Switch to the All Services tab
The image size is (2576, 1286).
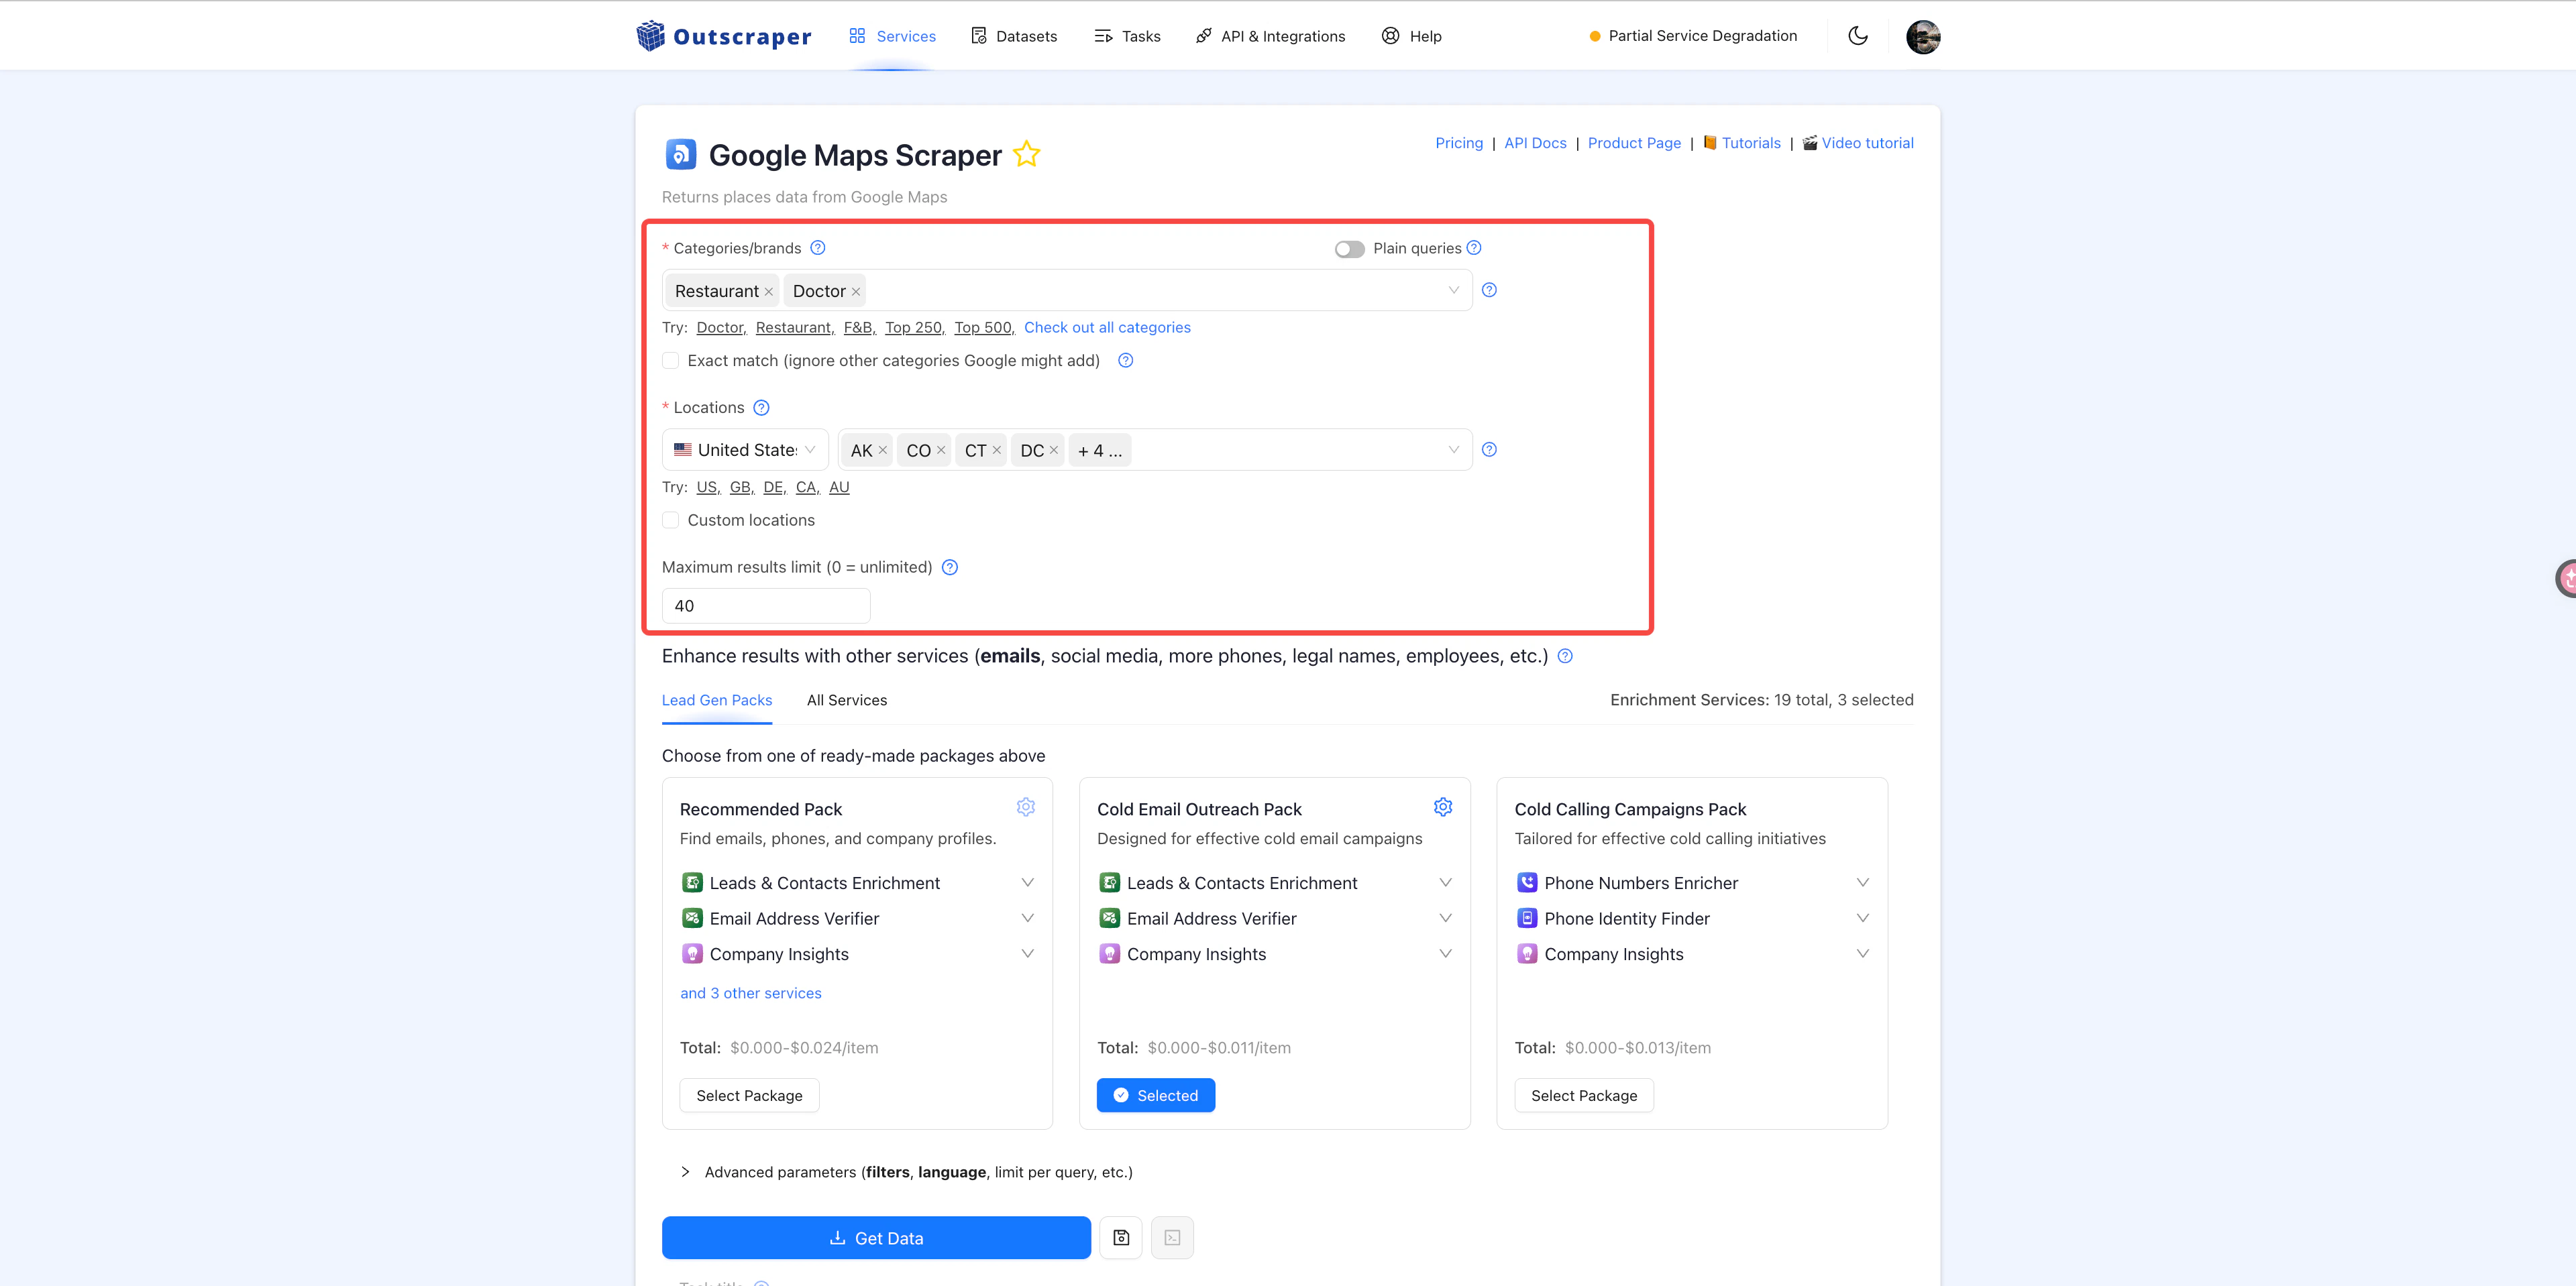coord(846,701)
